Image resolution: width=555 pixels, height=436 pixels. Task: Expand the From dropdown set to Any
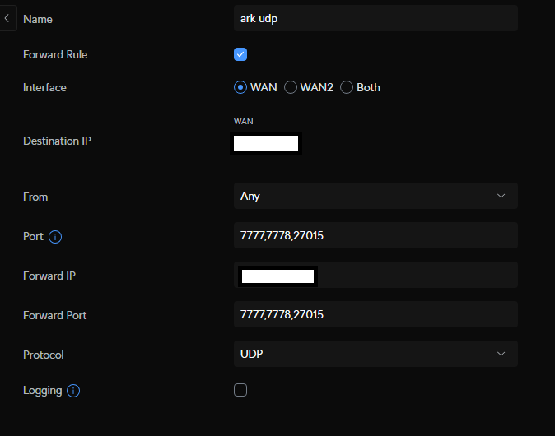click(x=375, y=196)
